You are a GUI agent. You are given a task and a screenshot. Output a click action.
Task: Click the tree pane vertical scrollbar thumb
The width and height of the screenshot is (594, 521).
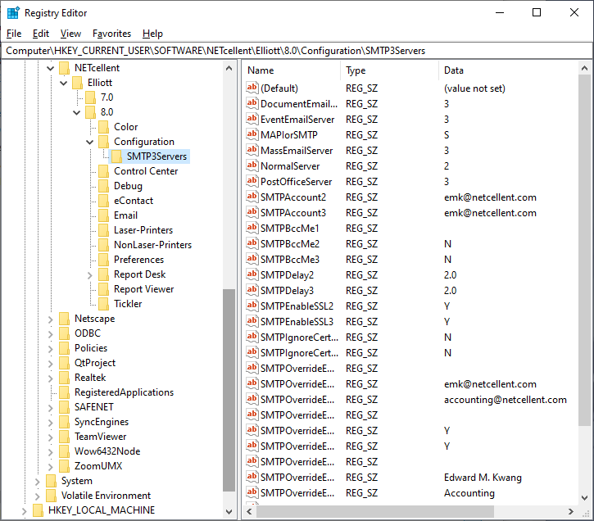click(229, 390)
